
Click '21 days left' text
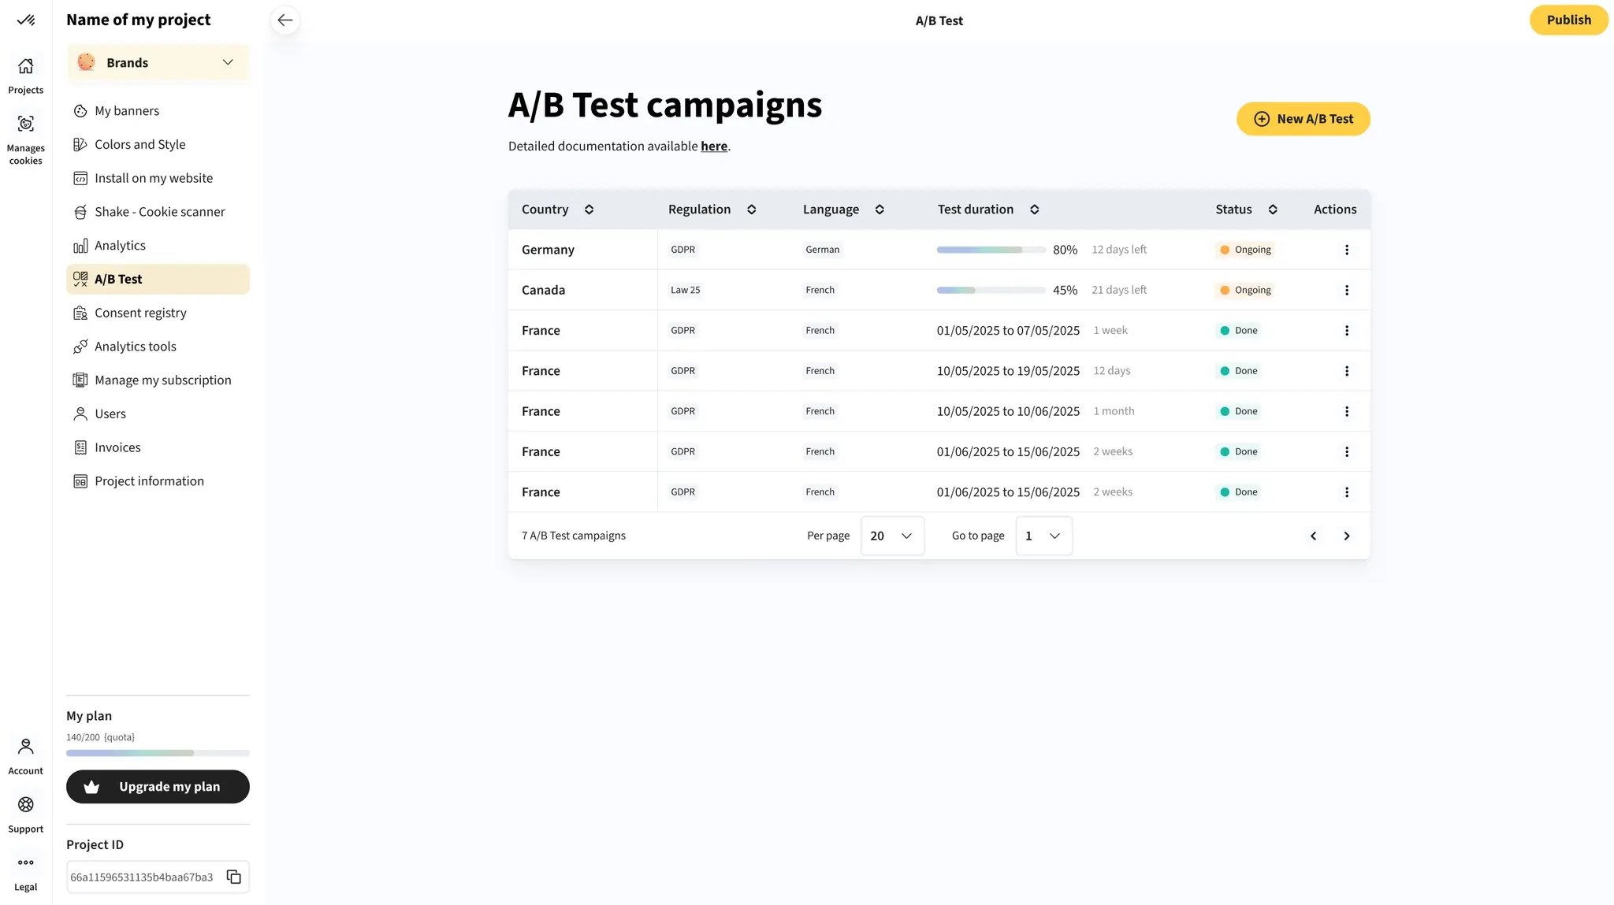[x=1118, y=290]
